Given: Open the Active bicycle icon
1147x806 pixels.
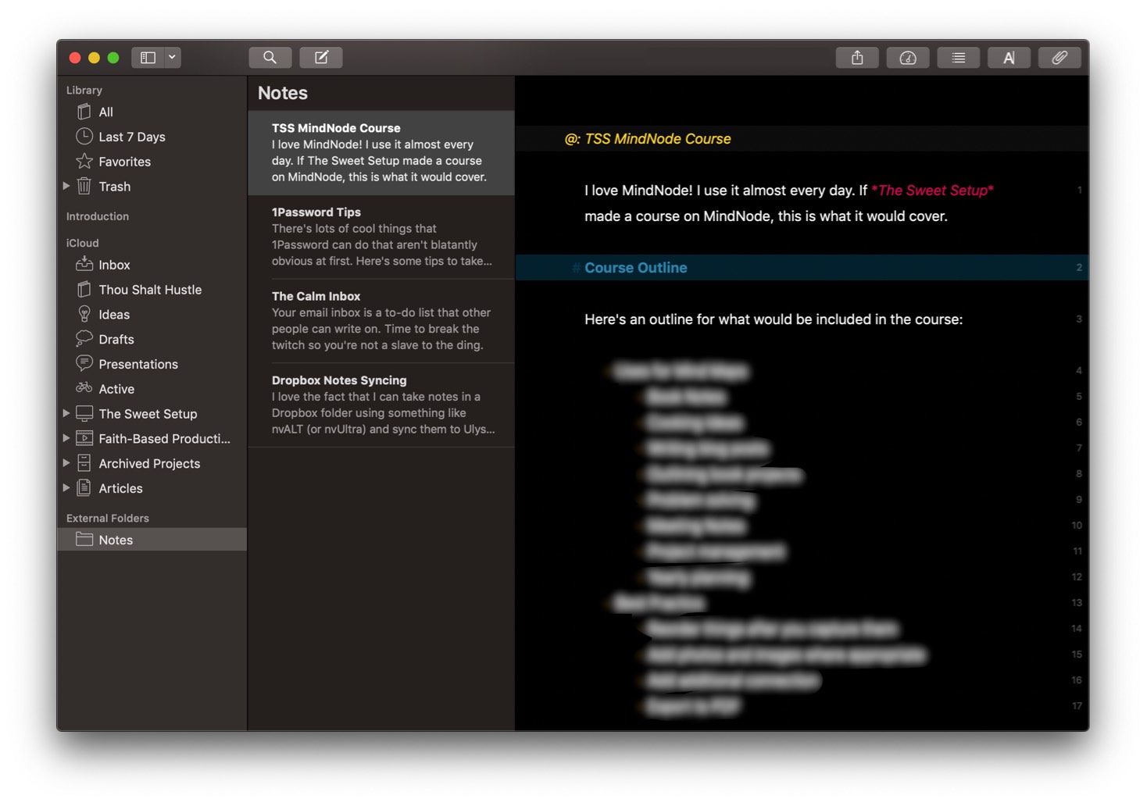Looking at the screenshot, I should pyautogui.click(x=84, y=388).
